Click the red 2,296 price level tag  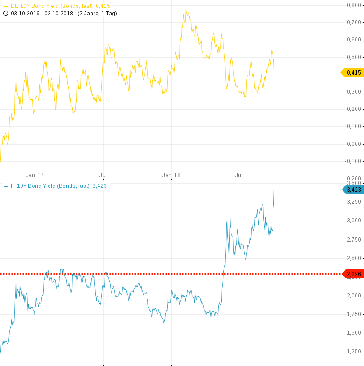[353, 274]
